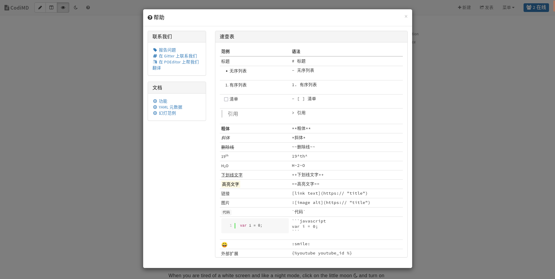Click the 高亮文字 highlighted example
Image resolution: width=555 pixels, height=279 pixels.
231,184
